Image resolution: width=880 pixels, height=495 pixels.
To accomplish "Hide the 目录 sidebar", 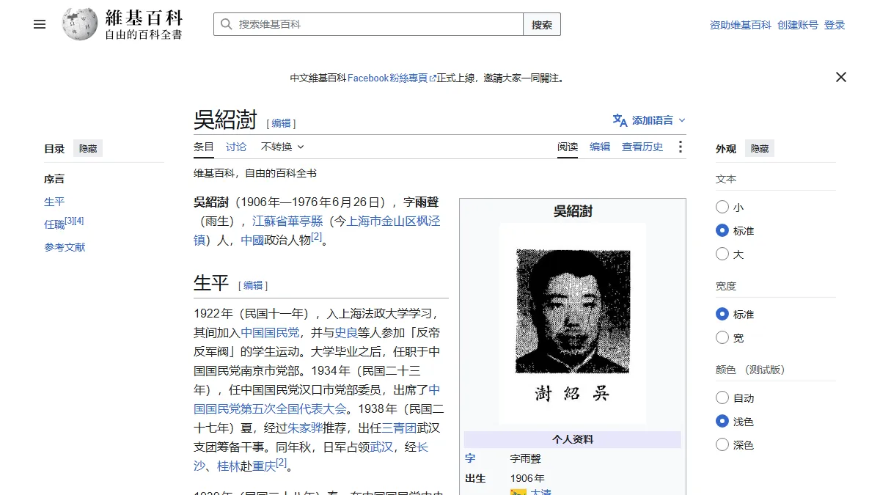I will [x=88, y=149].
